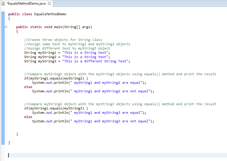Click the blue change ruler in the left margin
The image size is (227, 161).
3,78
